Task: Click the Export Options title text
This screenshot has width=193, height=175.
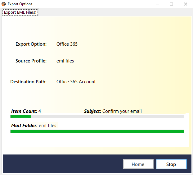Action: click(x=20, y=4)
